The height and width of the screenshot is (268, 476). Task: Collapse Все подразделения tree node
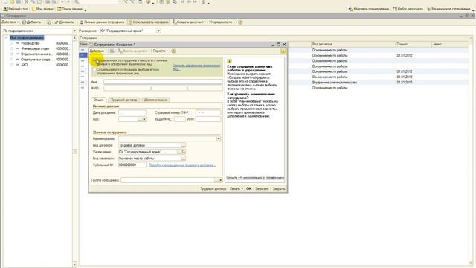6,38
